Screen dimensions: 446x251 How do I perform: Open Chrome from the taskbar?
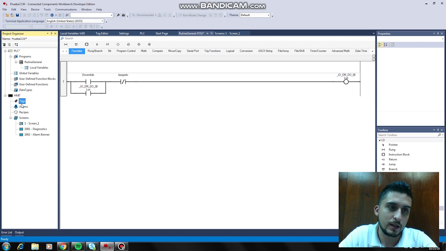tap(63, 247)
